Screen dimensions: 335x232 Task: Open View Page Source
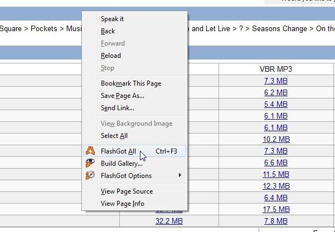127,191
